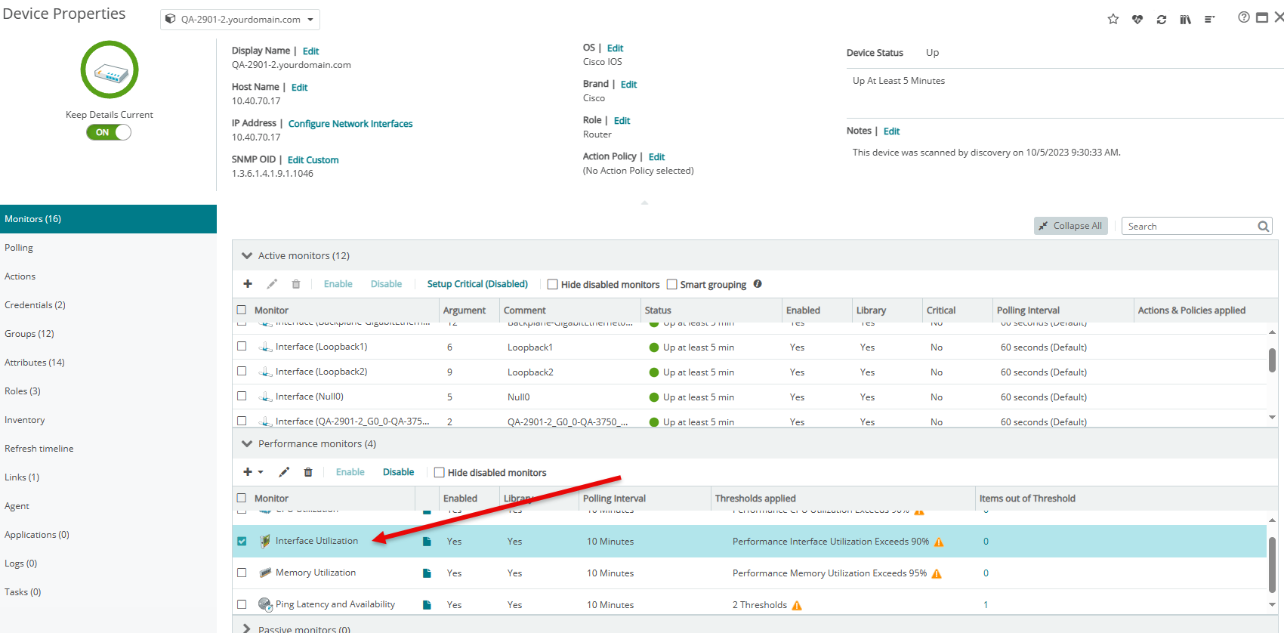Click the warning icon next to 2 Thresholds
Image resolution: width=1284 pixels, height=633 pixels.
797,605
